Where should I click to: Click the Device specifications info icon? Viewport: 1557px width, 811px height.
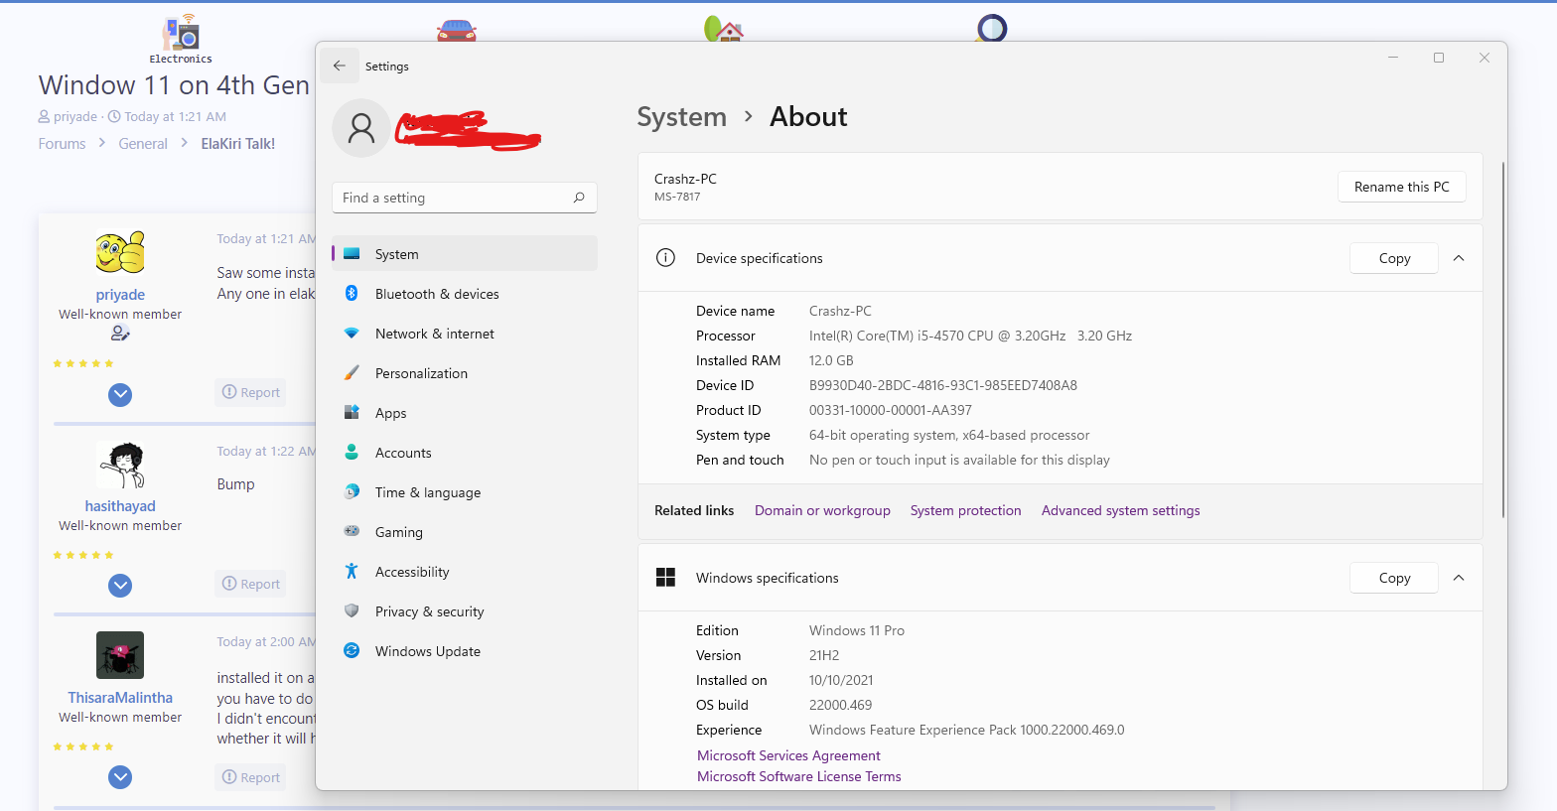point(665,258)
